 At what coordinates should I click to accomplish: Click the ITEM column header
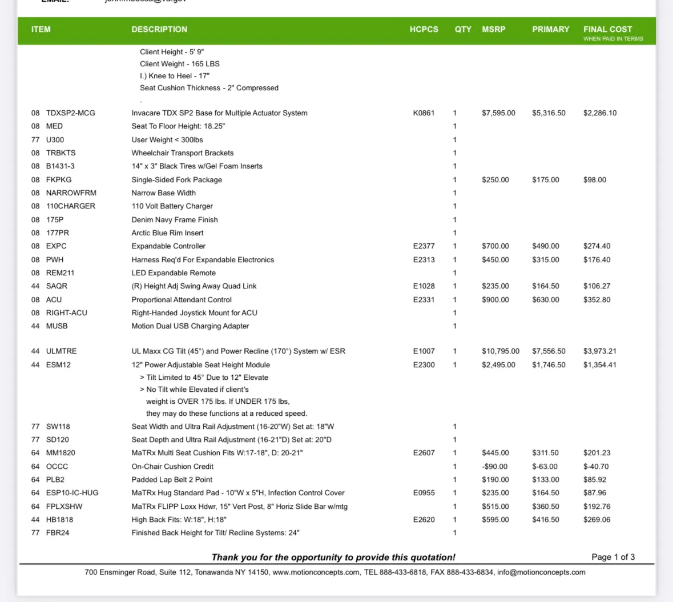[x=41, y=30]
